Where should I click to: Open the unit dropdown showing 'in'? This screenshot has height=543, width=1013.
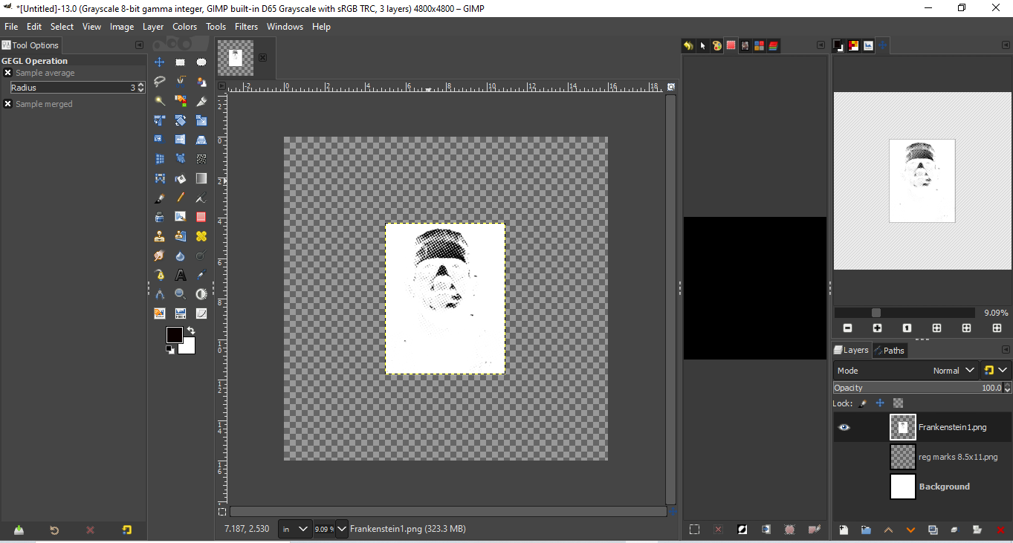294,529
